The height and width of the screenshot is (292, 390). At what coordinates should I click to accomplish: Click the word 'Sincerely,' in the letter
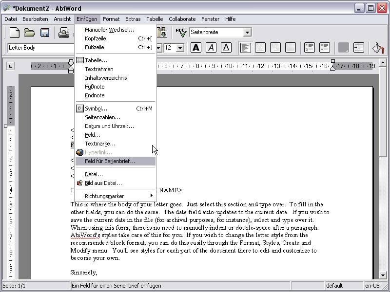point(84,273)
